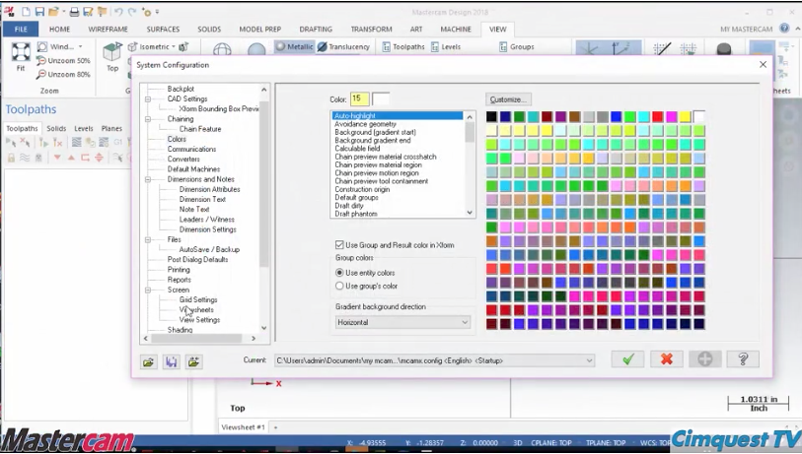Click the current color preview box
802x454 pixels.
pos(381,98)
